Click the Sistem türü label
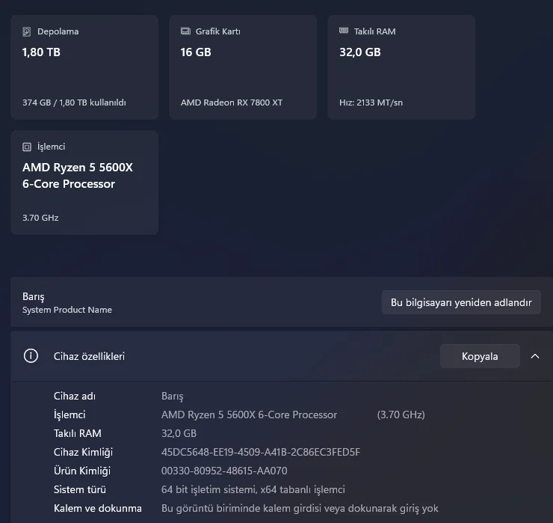This screenshot has height=523, width=553. coord(80,489)
